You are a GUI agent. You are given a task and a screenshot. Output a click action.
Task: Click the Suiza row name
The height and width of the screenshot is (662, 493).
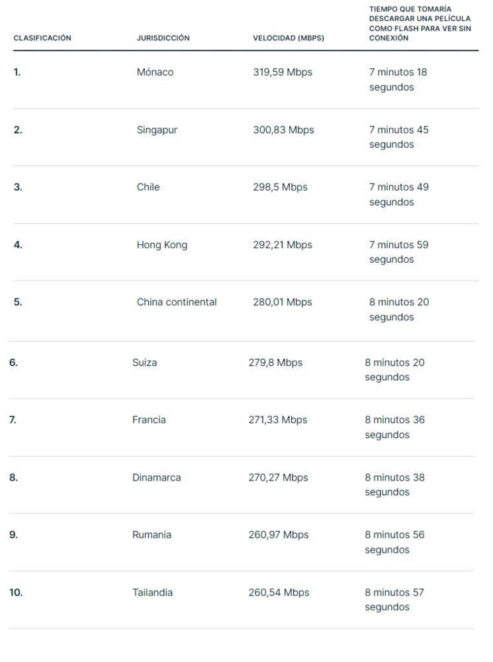click(x=144, y=363)
